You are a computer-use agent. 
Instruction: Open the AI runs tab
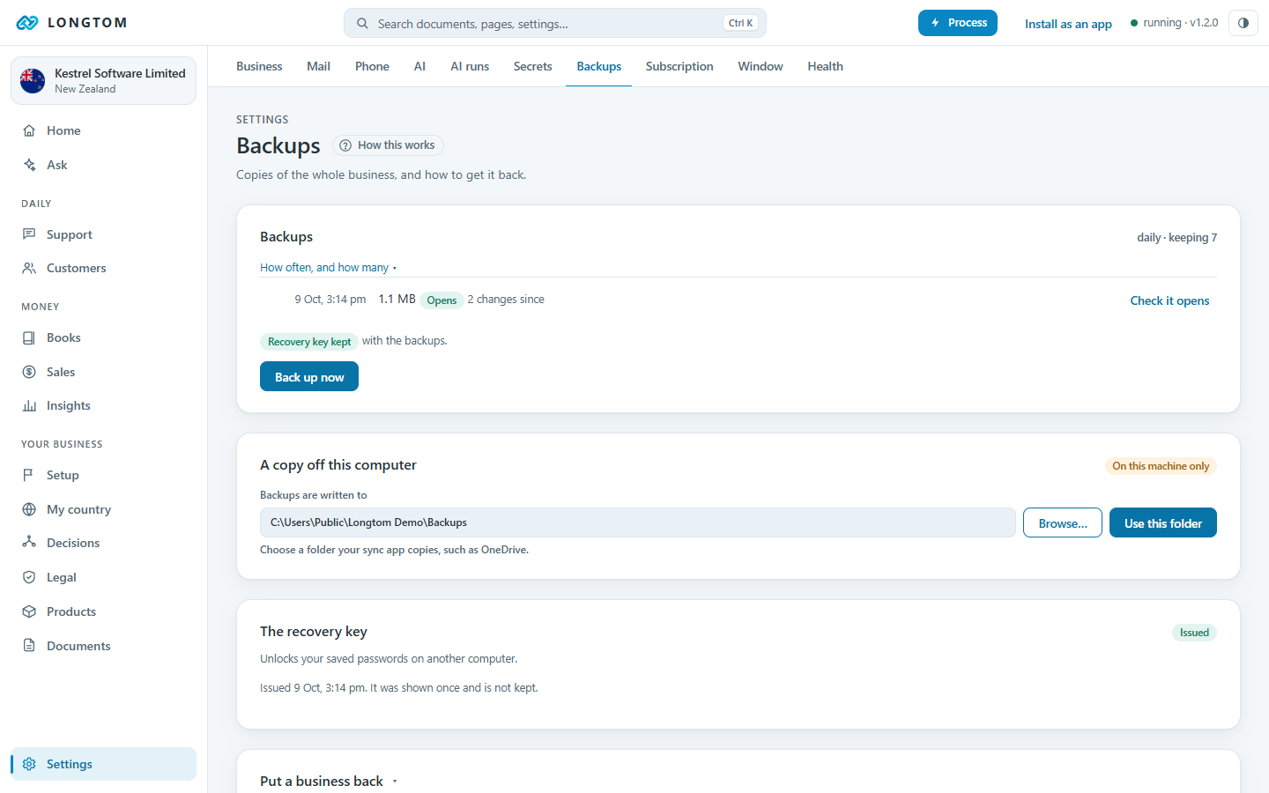470,66
